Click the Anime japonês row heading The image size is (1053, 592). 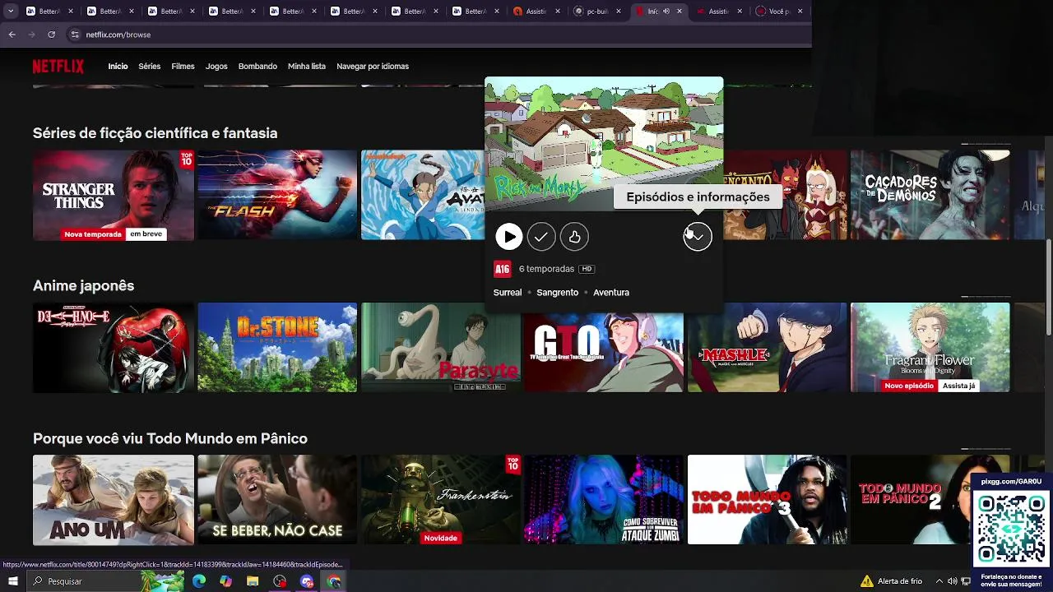pos(83,286)
